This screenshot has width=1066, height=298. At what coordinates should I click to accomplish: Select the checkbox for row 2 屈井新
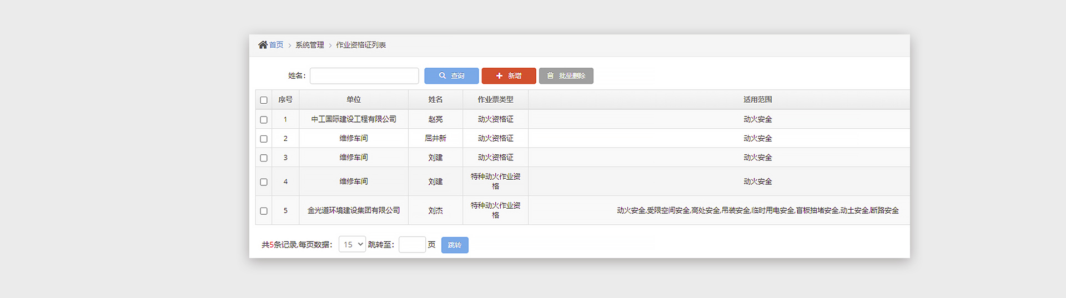(264, 139)
